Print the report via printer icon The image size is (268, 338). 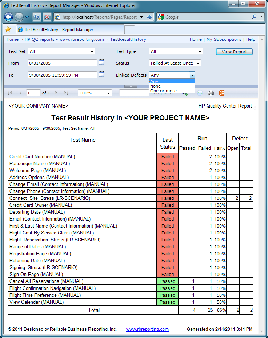click(x=211, y=93)
